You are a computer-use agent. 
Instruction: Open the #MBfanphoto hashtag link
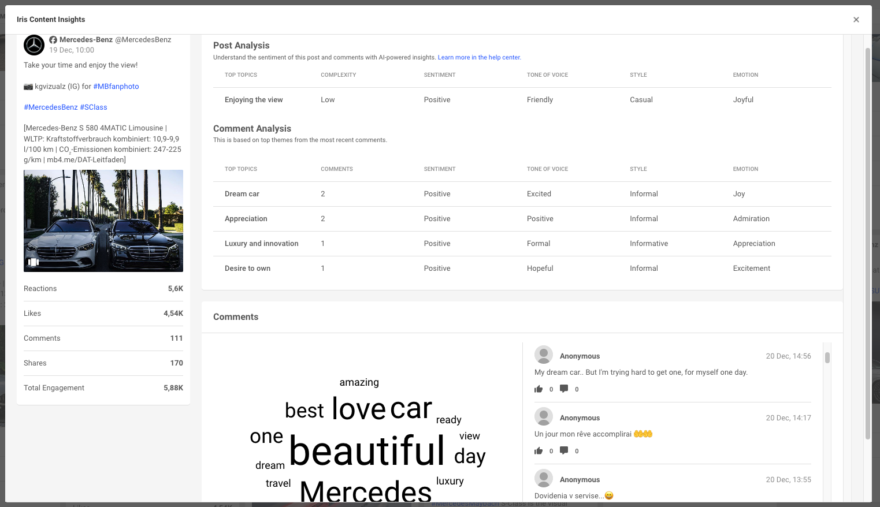tap(116, 87)
